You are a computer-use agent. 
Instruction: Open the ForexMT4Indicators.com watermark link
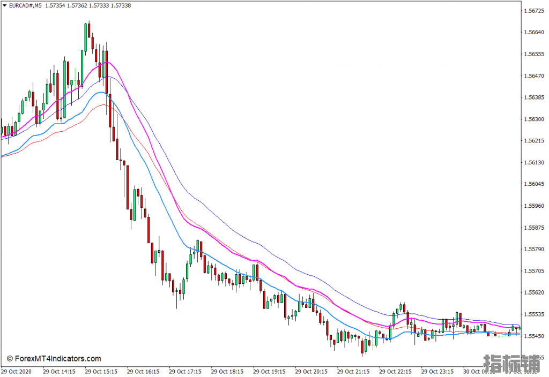click(x=58, y=359)
